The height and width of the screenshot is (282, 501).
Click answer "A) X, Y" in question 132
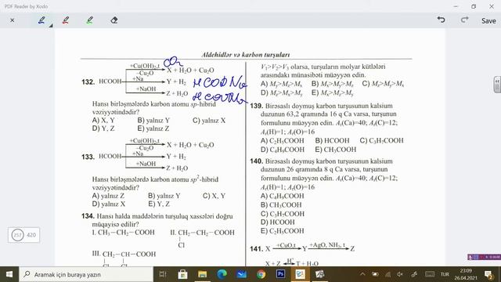tap(103, 121)
